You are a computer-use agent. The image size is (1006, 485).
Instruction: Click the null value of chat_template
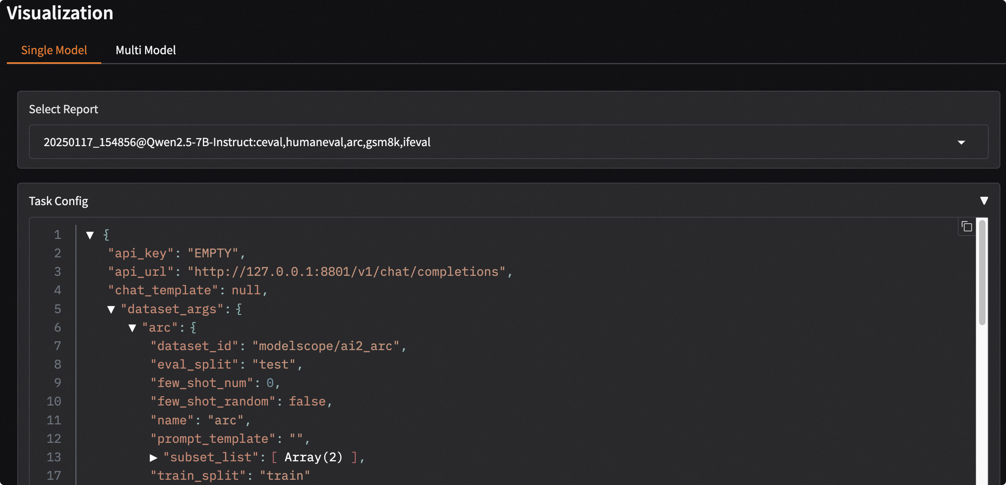point(246,290)
